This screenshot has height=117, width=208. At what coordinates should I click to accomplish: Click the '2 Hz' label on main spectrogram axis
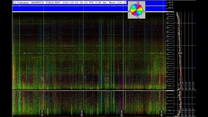coord(168,86)
